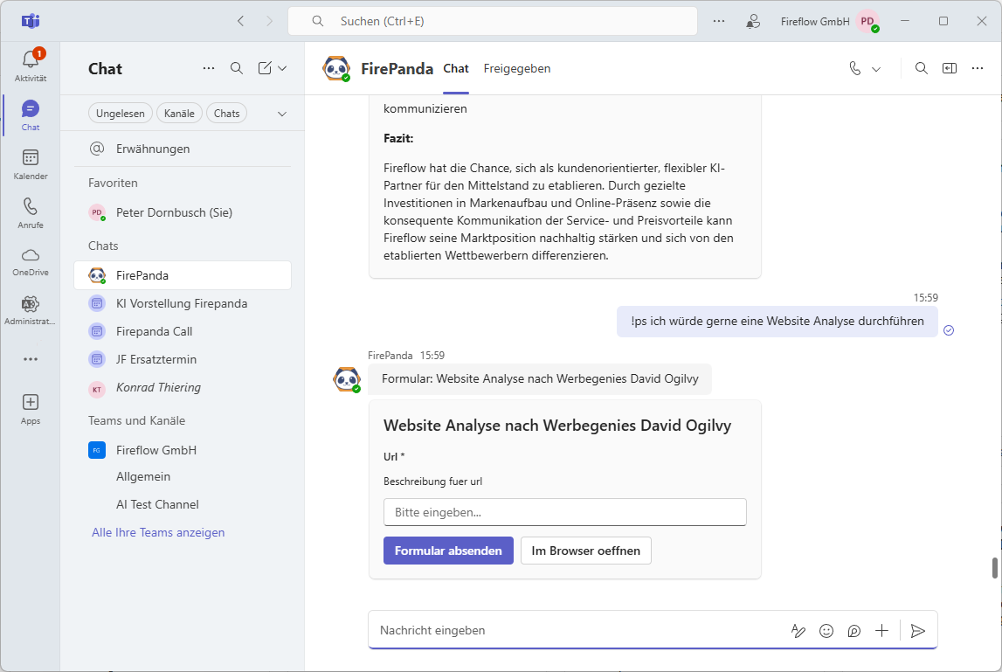
Task: Open OneDrive from the sidebar
Action: (x=31, y=260)
